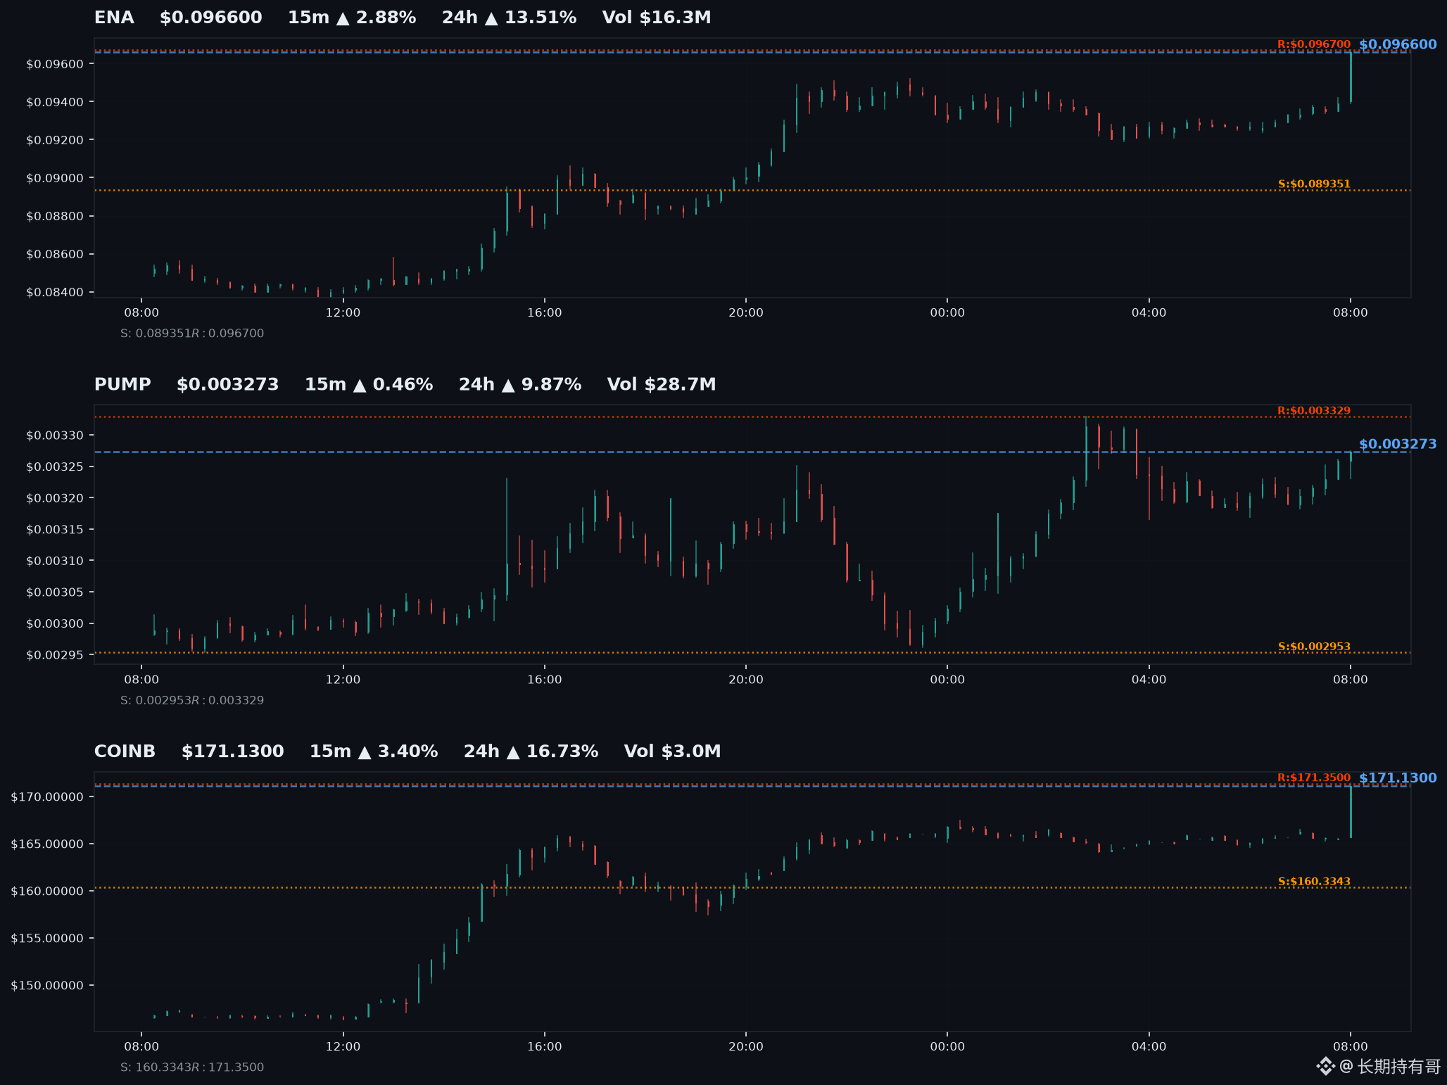Click ENA volume Vol $16.3M
The width and height of the screenshot is (1447, 1085).
pyautogui.click(x=657, y=18)
